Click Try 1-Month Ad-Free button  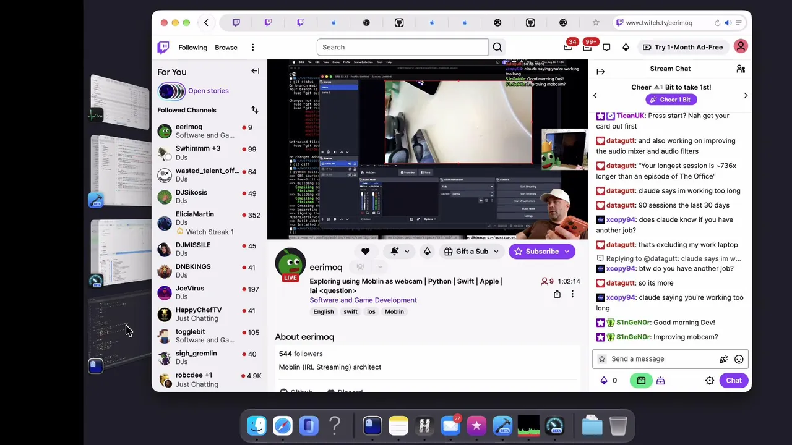[x=682, y=47]
